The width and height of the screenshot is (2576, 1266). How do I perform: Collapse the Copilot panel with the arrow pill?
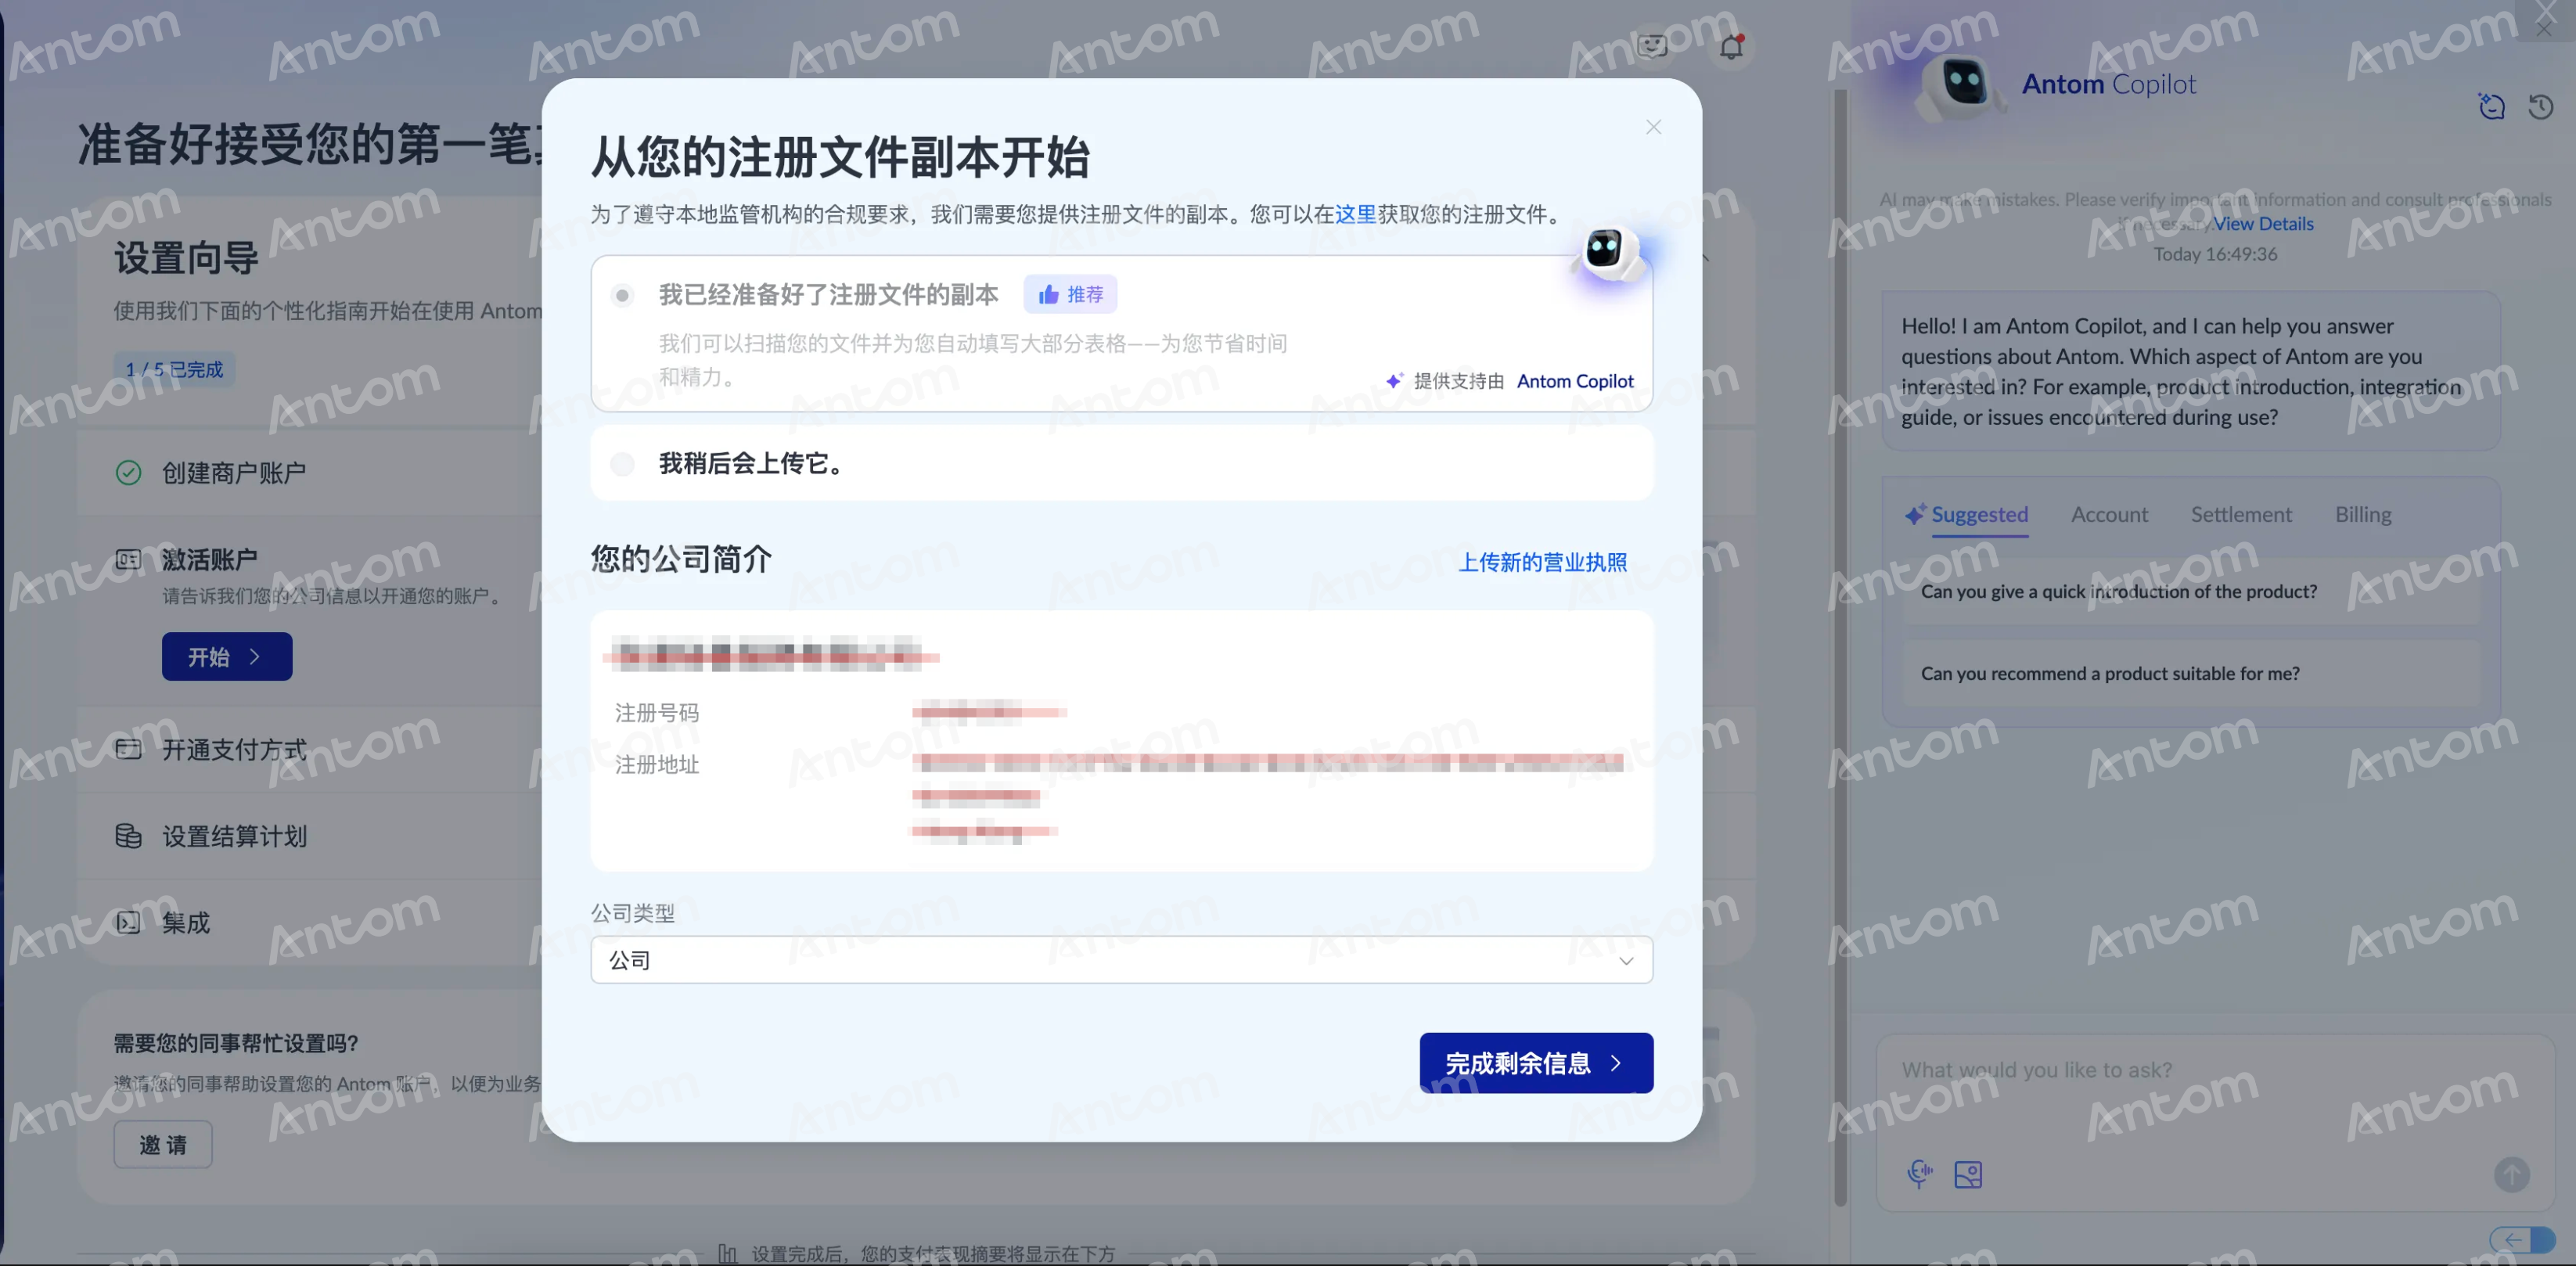(2522, 1240)
